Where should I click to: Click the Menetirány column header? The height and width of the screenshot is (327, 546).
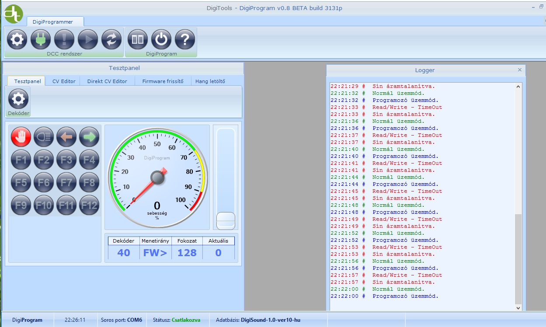coord(155,241)
